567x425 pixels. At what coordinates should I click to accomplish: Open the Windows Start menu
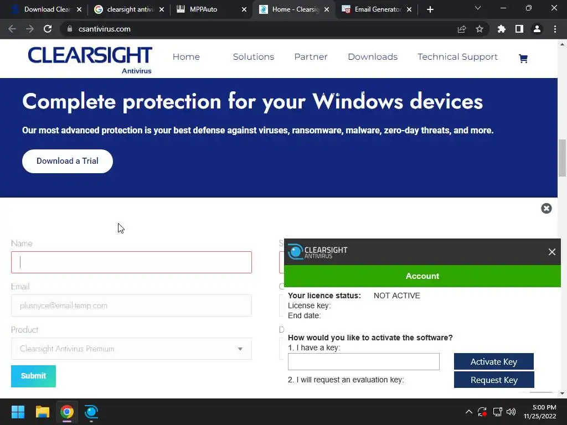[18, 412]
